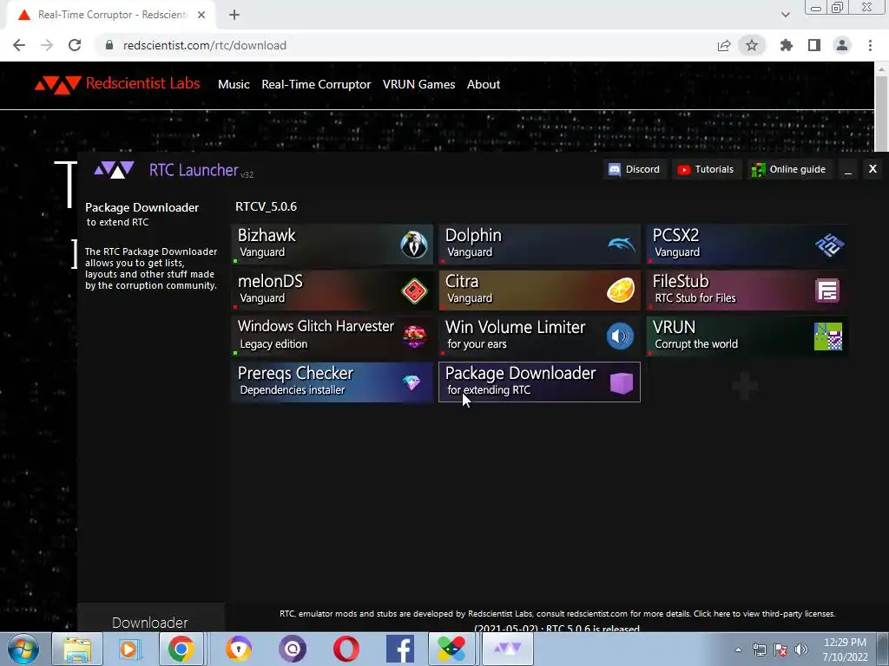Click the Prereqs Checker diamond icon
The image size is (889, 666).
(x=412, y=382)
